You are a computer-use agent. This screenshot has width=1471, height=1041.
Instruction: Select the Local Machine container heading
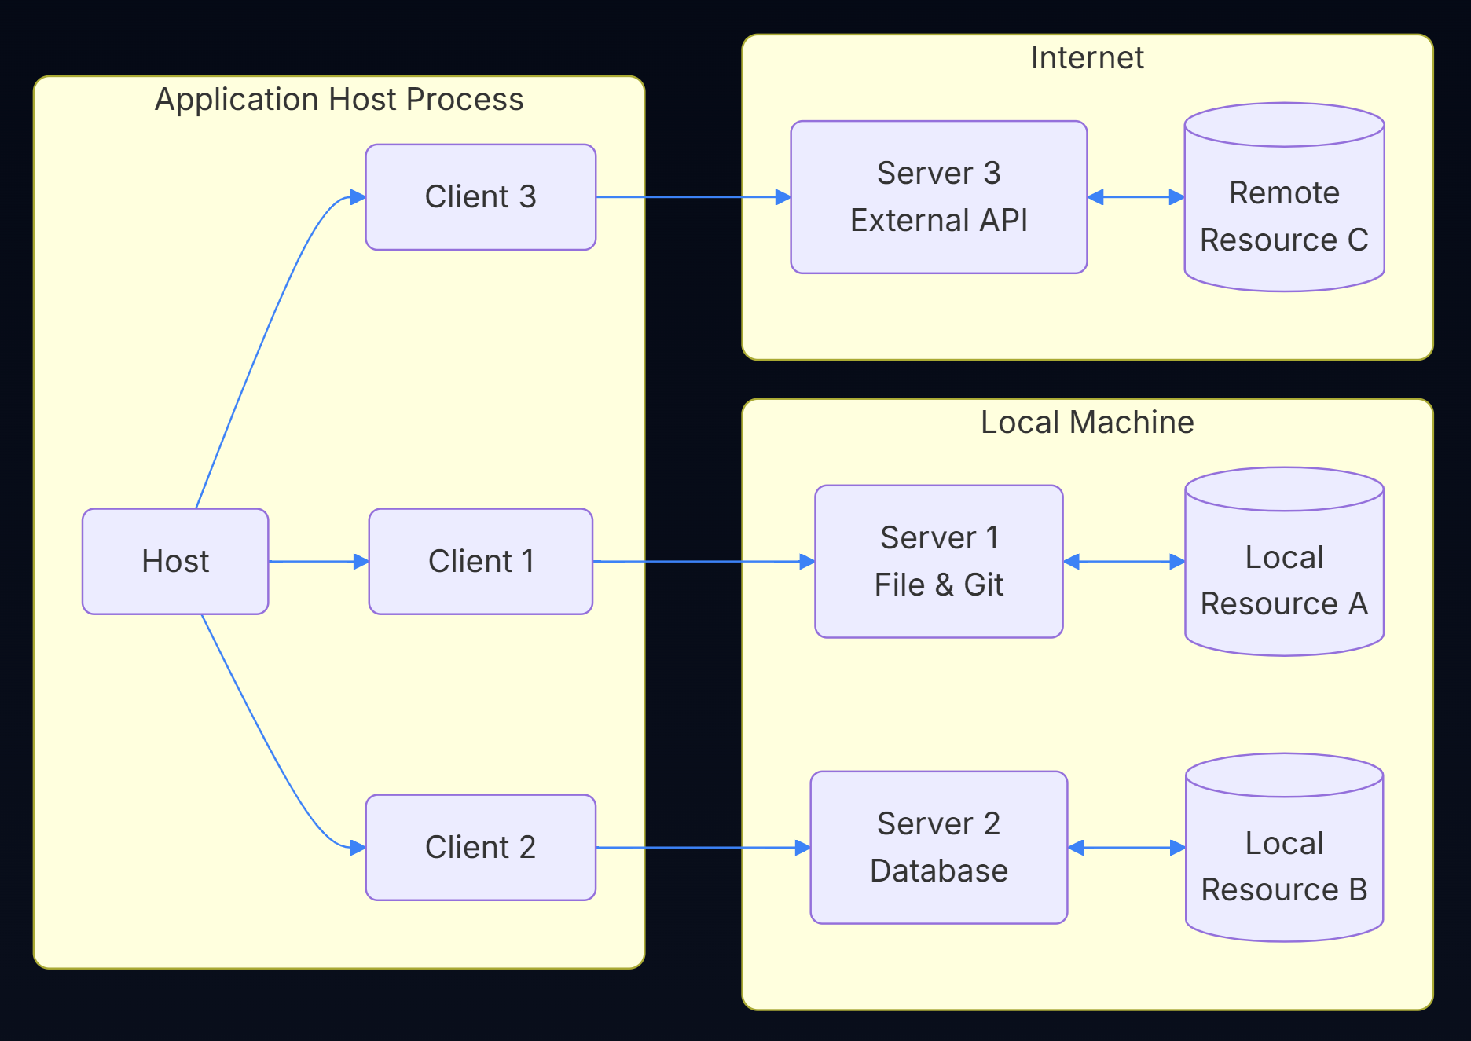(1087, 422)
